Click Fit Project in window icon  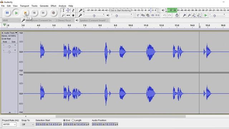199,15
